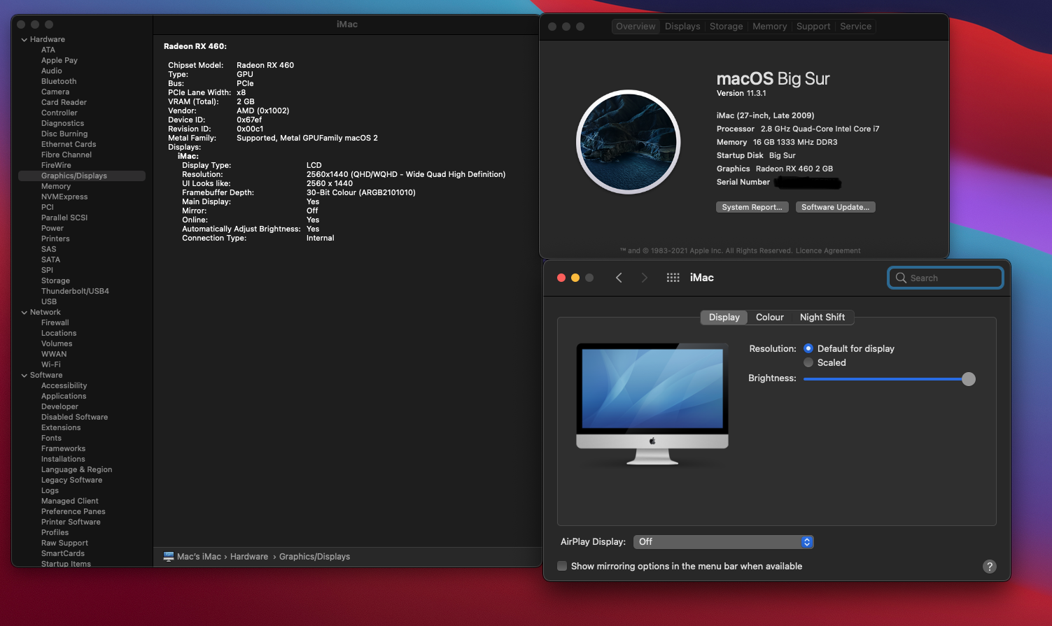Viewport: 1052px width, 626px height.
Task: Switch to the Displays tab in About window
Action: (682, 27)
